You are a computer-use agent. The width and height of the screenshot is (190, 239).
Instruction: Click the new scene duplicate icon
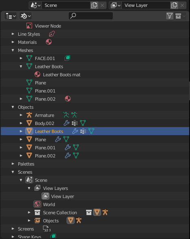(94, 5)
